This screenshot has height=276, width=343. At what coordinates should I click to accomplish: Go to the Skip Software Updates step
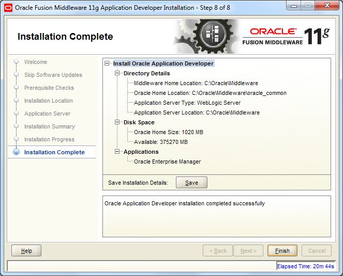pos(53,75)
